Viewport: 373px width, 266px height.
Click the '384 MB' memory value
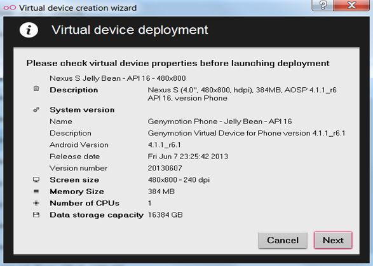(161, 192)
